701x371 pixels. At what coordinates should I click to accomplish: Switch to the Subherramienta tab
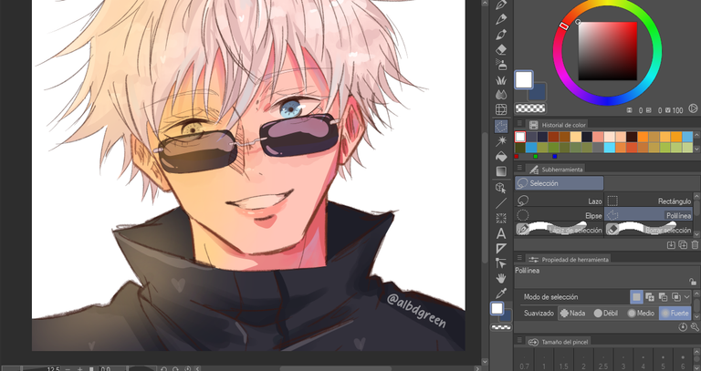click(x=555, y=170)
